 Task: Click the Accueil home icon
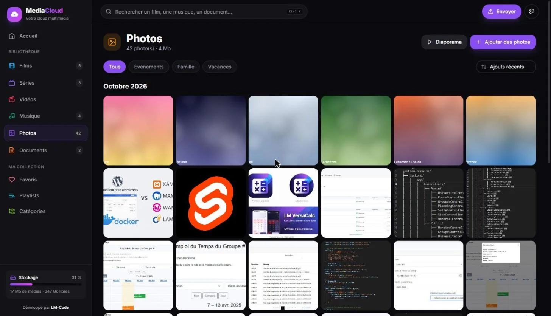(12, 36)
